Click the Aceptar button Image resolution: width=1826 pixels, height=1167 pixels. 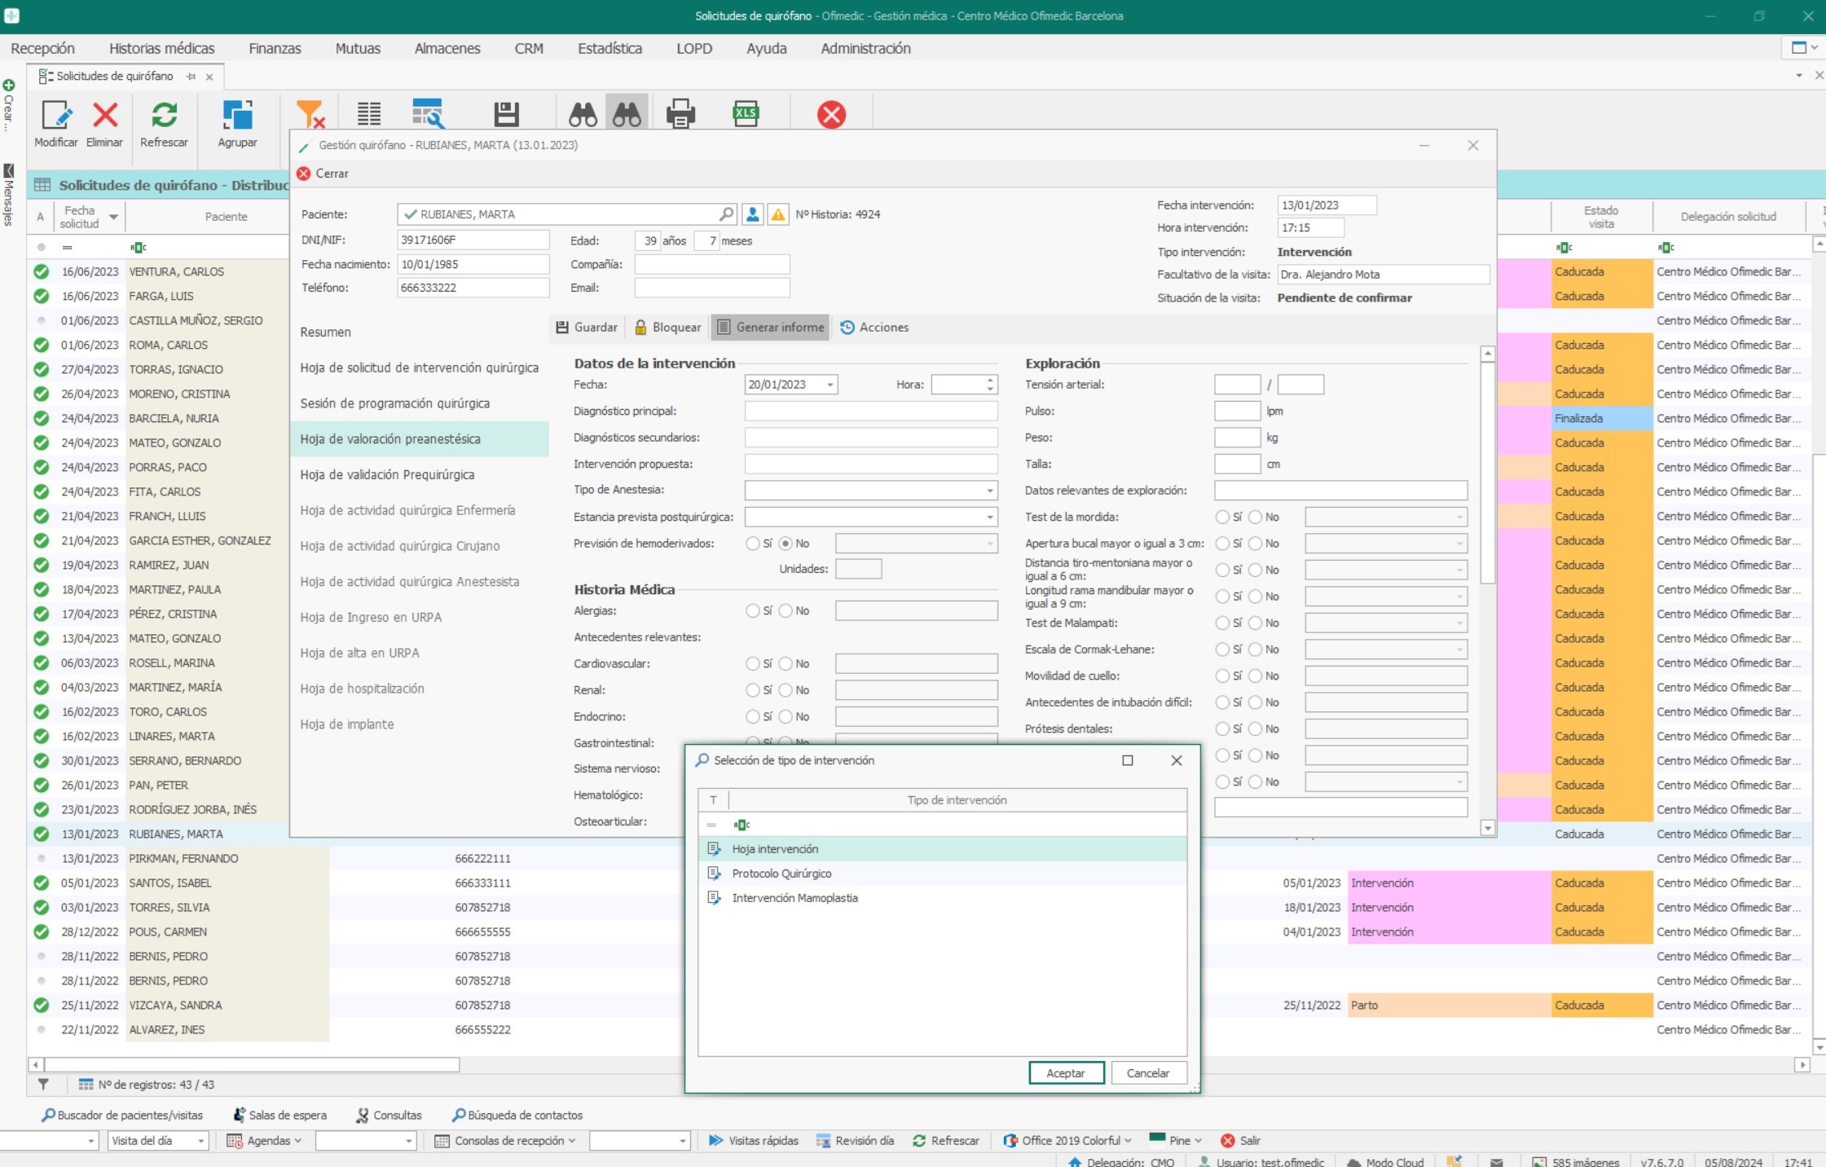pyautogui.click(x=1065, y=1073)
